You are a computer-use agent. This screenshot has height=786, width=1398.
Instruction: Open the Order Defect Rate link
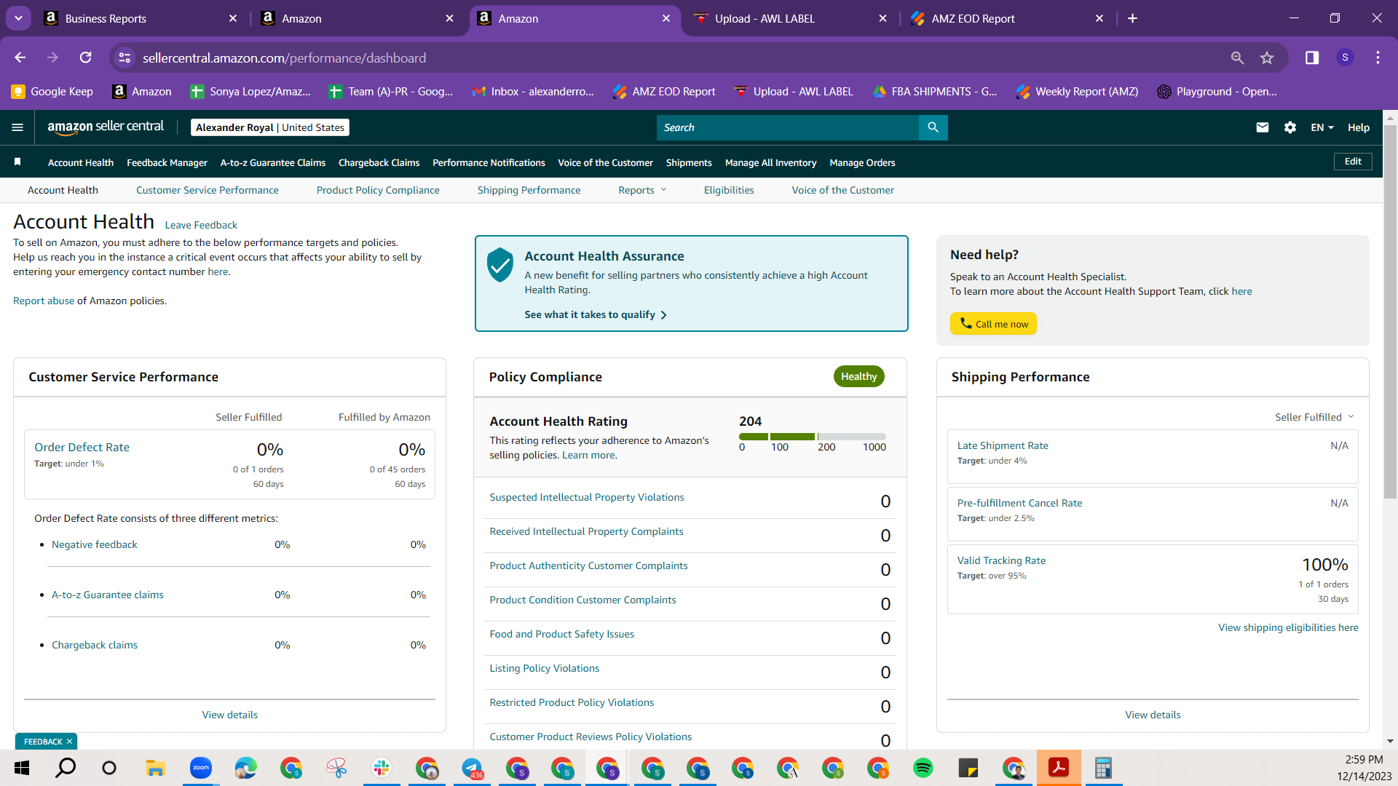pos(82,447)
